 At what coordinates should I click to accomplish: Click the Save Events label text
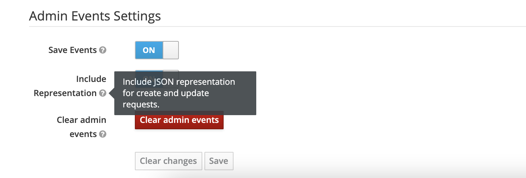[72, 50]
